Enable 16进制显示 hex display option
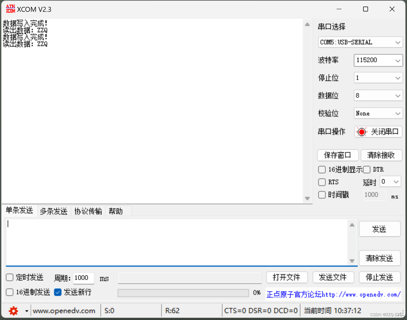The height and width of the screenshot is (320, 407). (x=322, y=169)
